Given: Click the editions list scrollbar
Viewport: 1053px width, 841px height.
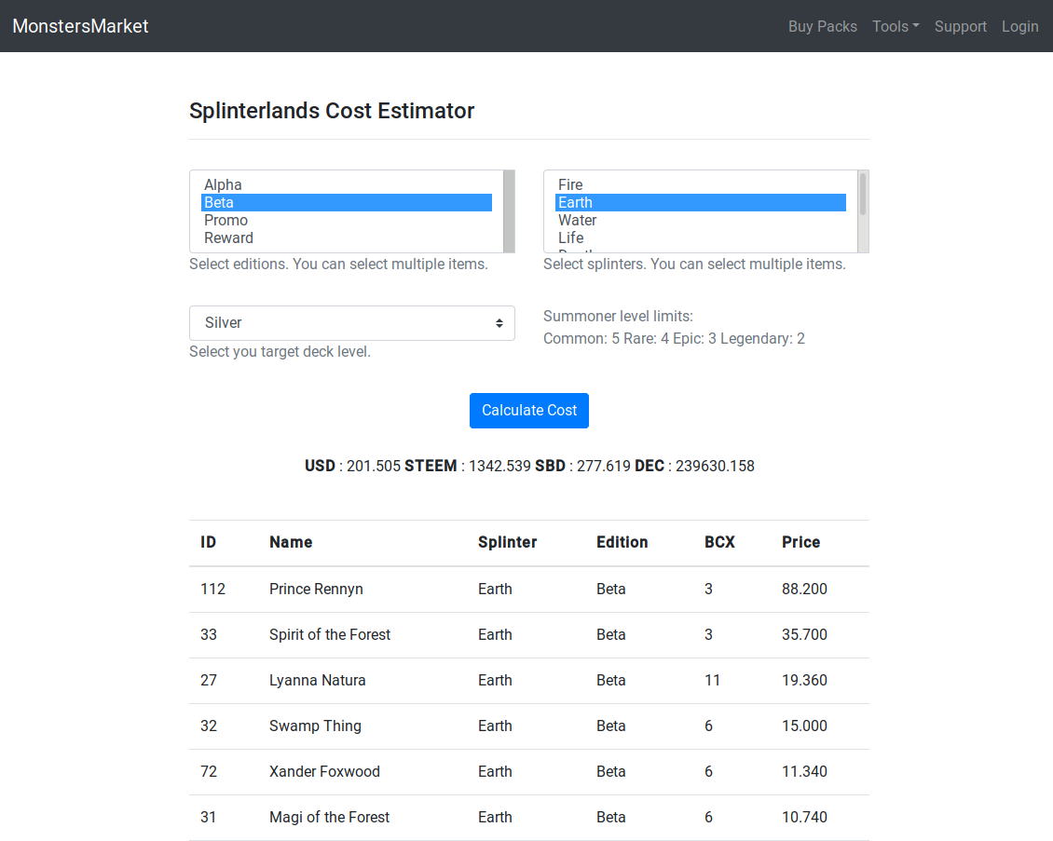Looking at the screenshot, I should (509, 211).
